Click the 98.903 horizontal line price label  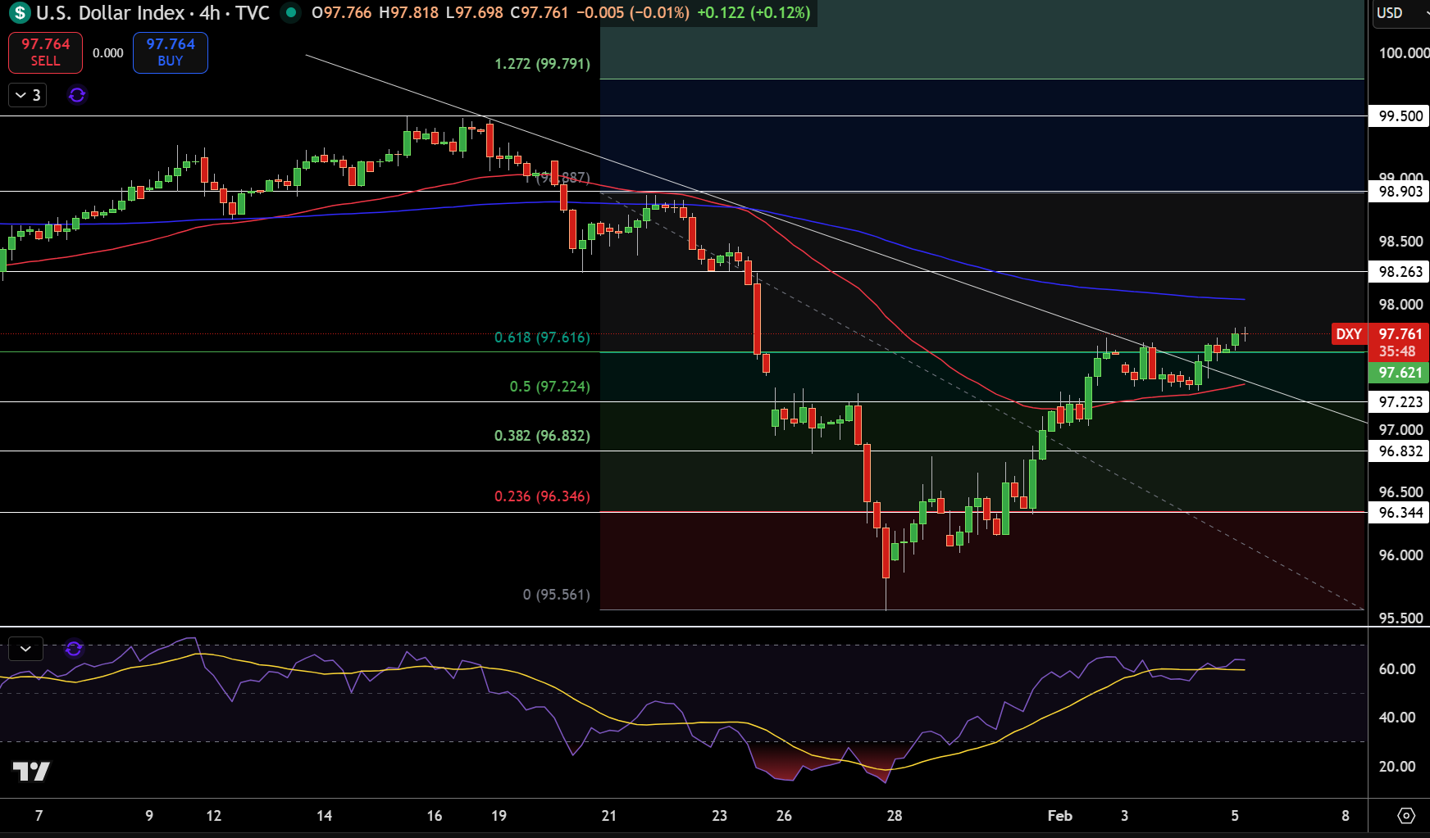click(x=1400, y=192)
